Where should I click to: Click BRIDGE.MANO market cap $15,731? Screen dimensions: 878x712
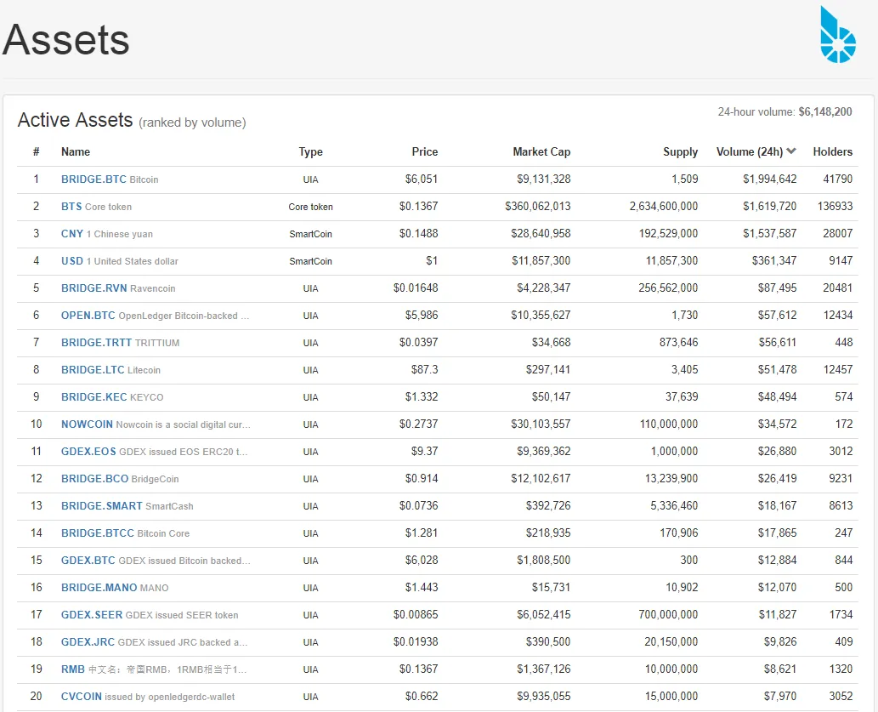point(551,587)
